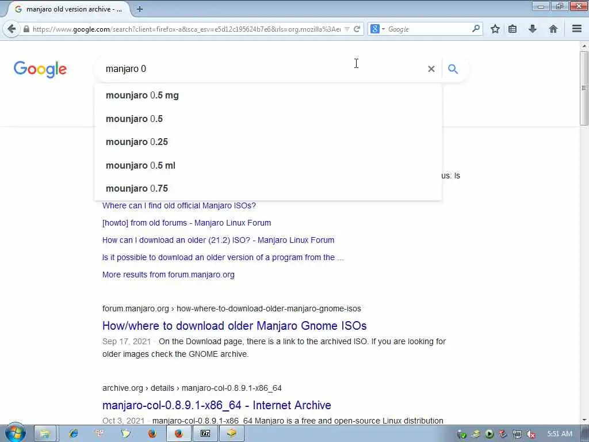
Task: Open the downloads arrow icon
Action: click(532, 29)
